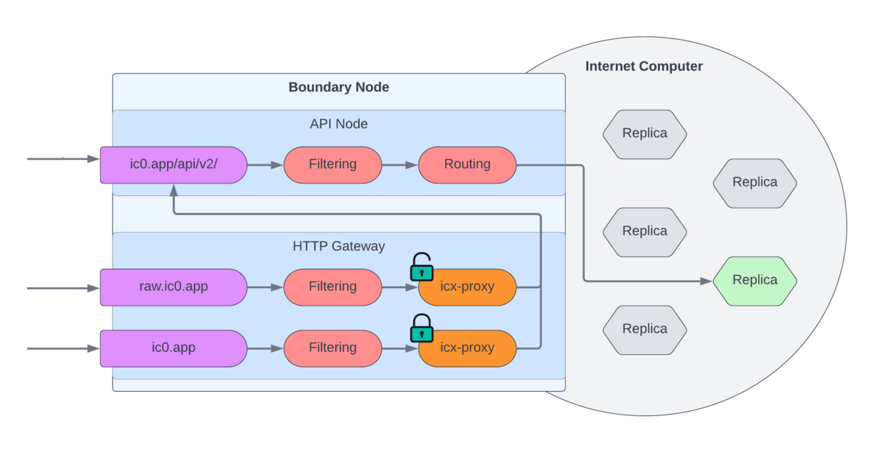This screenshot has width=884, height=453.
Task: Click the Internet Computer title label
Action: click(x=644, y=66)
